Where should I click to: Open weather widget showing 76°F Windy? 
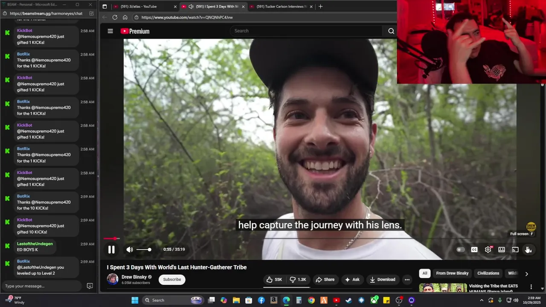pos(15,300)
